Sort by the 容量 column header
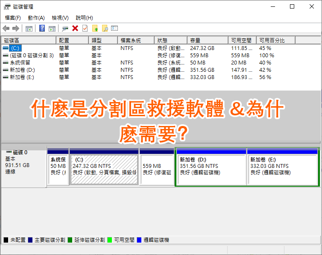322x255 pixels. (208, 40)
